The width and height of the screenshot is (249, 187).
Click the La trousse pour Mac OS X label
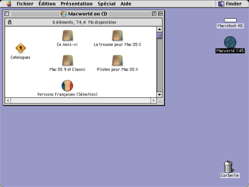click(117, 44)
